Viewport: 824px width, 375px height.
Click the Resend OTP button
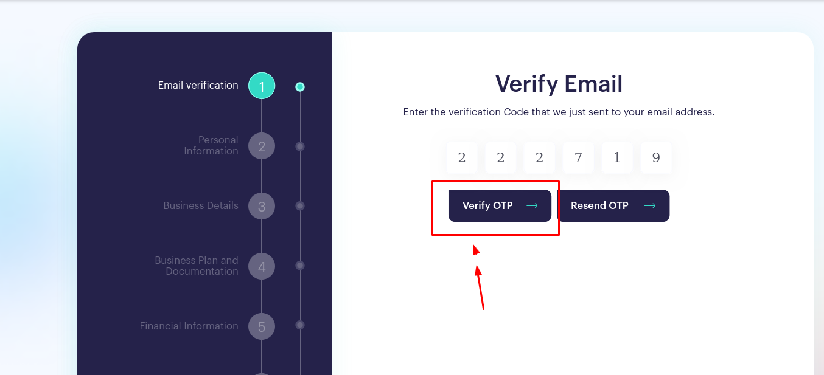point(613,205)
